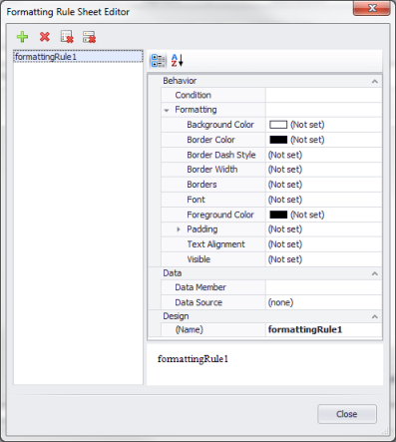Select the Data Member property label
Viewport: 396px width, 442px height.
click(200, 287)
